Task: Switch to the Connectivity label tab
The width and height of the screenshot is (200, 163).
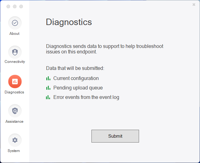Action: pos(15,62)
